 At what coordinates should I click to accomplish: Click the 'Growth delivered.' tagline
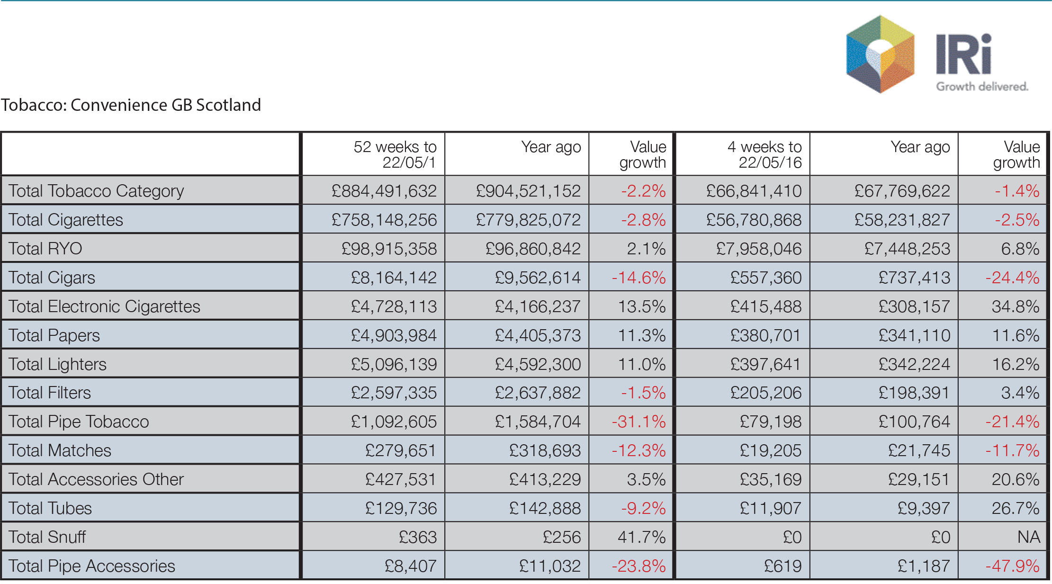pyautogui.click(x=982, y=87)
